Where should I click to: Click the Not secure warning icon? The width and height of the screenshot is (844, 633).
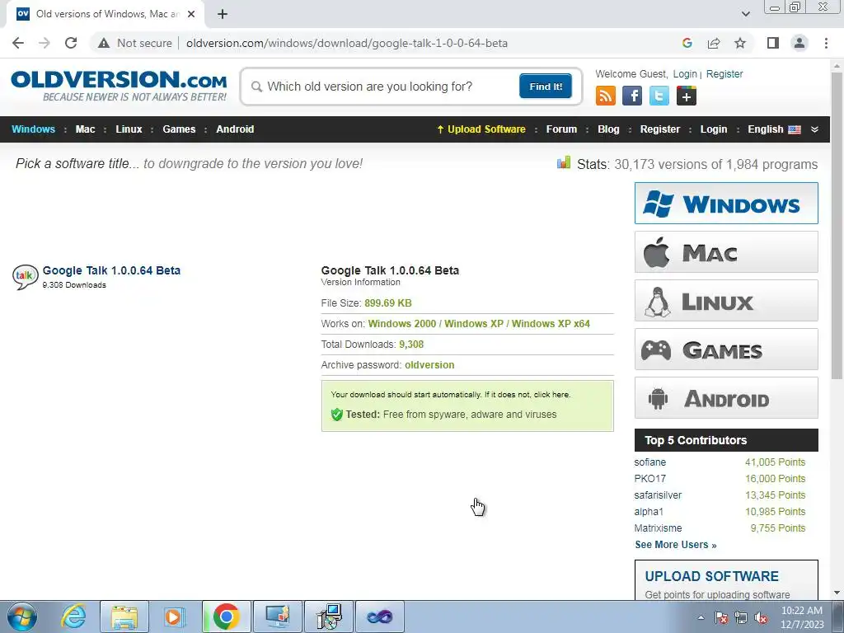point(103,43)
